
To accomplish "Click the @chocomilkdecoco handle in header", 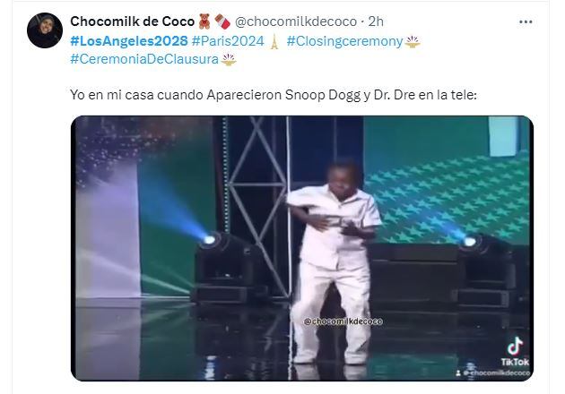I will pyautogui.click(x=296, y=22).
